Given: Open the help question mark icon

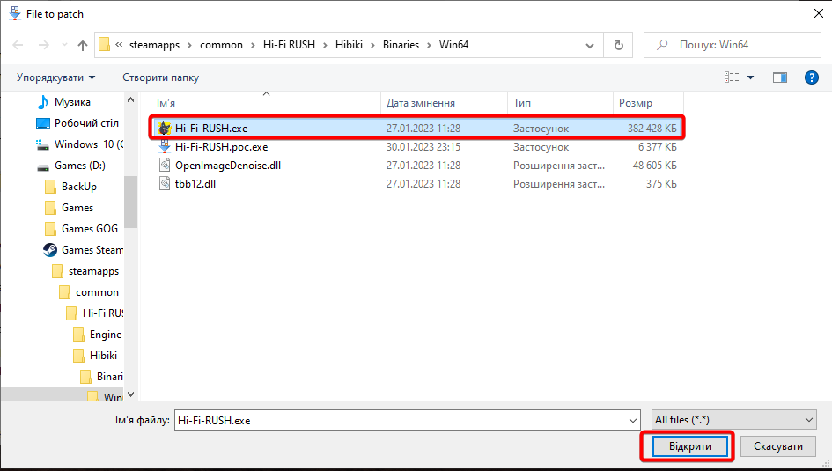Looking at the screenshot, I should click(x=812, y=77).
